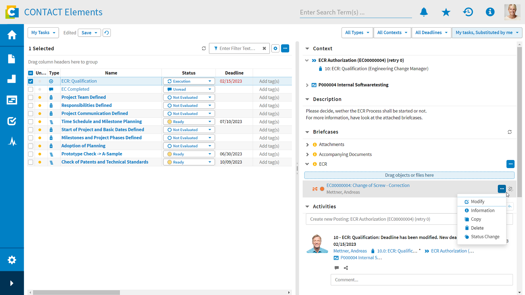Check Project Communication Defined checkbox
Image resolution: width=525 pixels, height=295 pixels.
point(31,114)
